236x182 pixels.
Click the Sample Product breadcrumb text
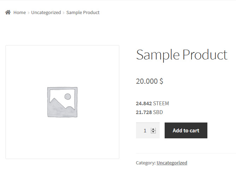coord(83,13)
